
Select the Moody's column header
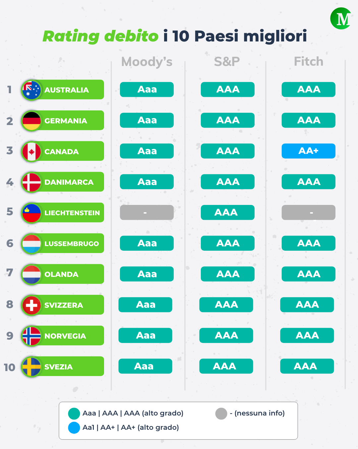coord(147,62)
